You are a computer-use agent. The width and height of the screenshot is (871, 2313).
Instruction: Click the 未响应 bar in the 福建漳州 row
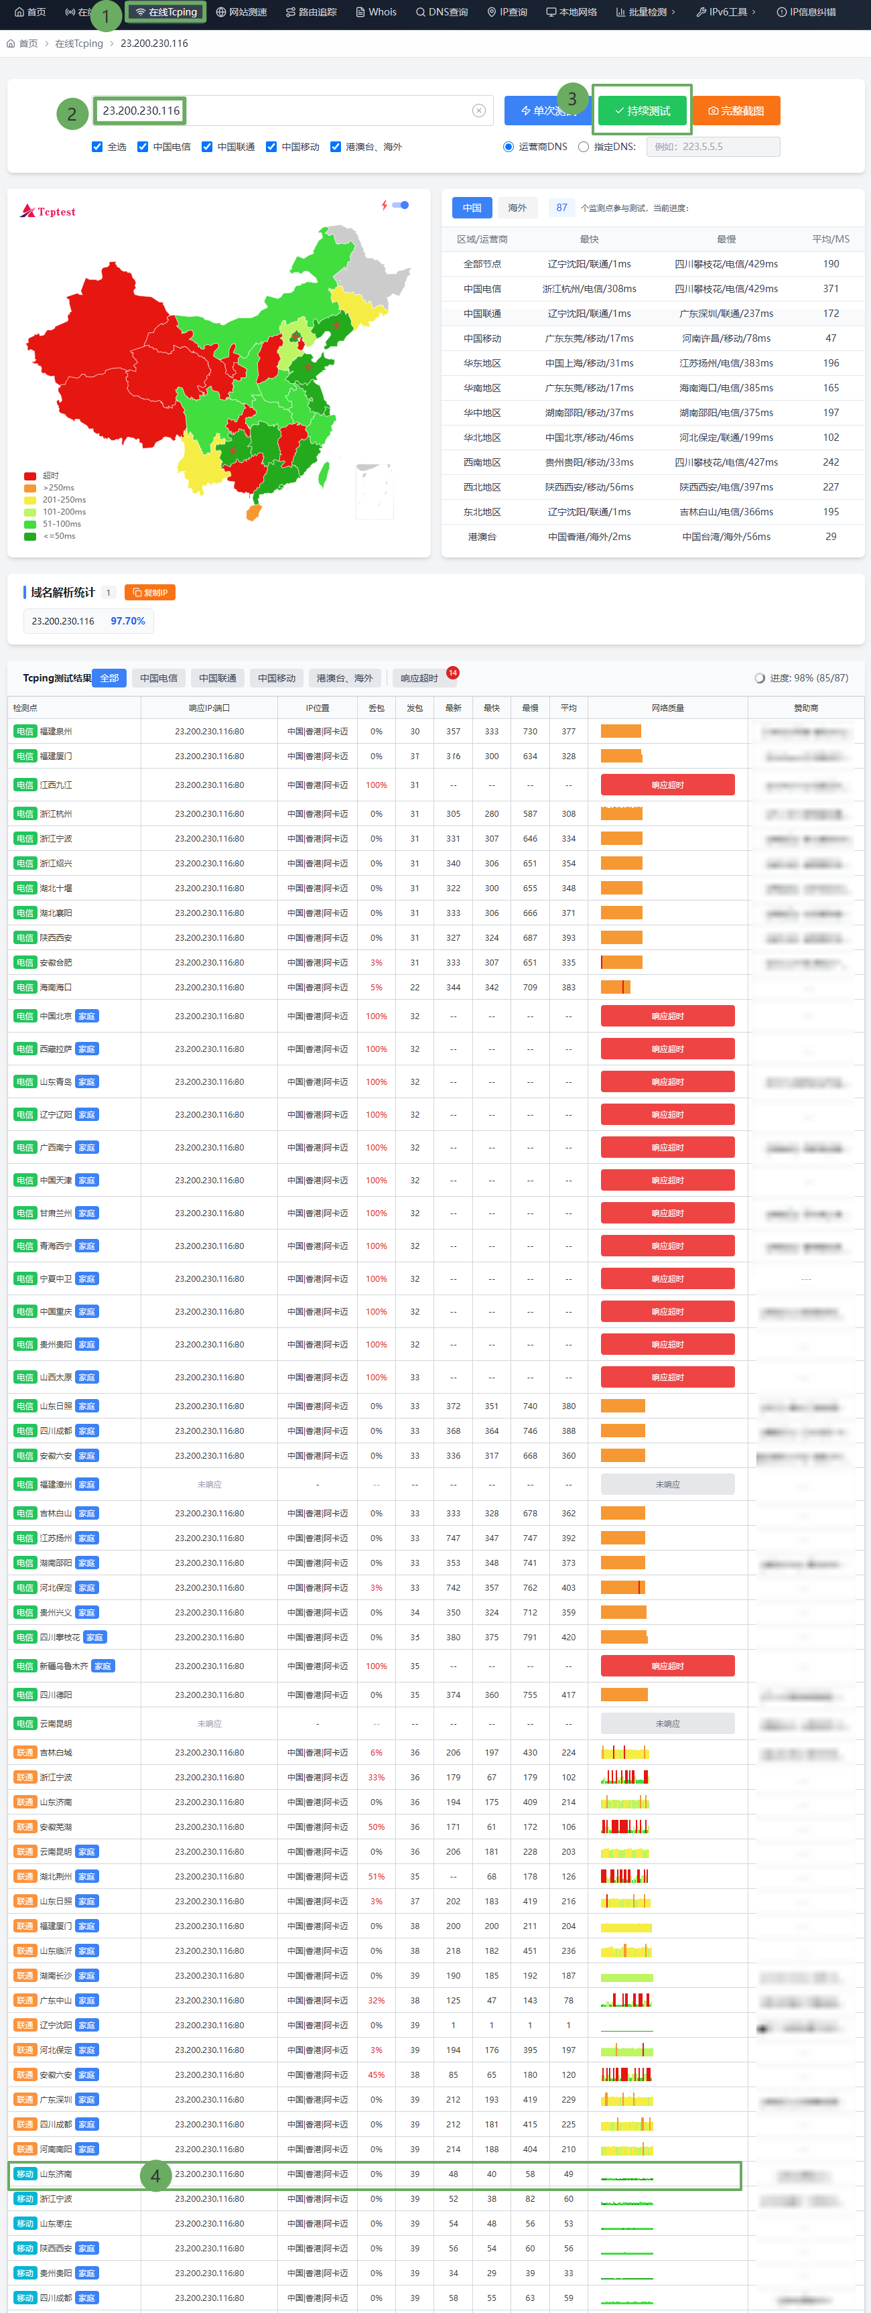coord(667,1485)
